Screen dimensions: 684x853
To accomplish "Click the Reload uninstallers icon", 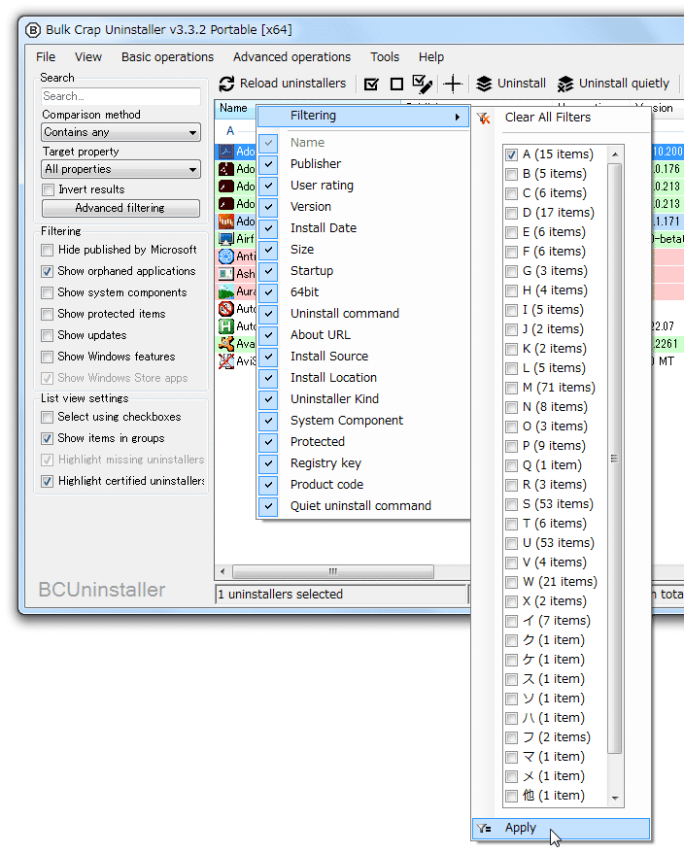I will [x=226, y=84].
